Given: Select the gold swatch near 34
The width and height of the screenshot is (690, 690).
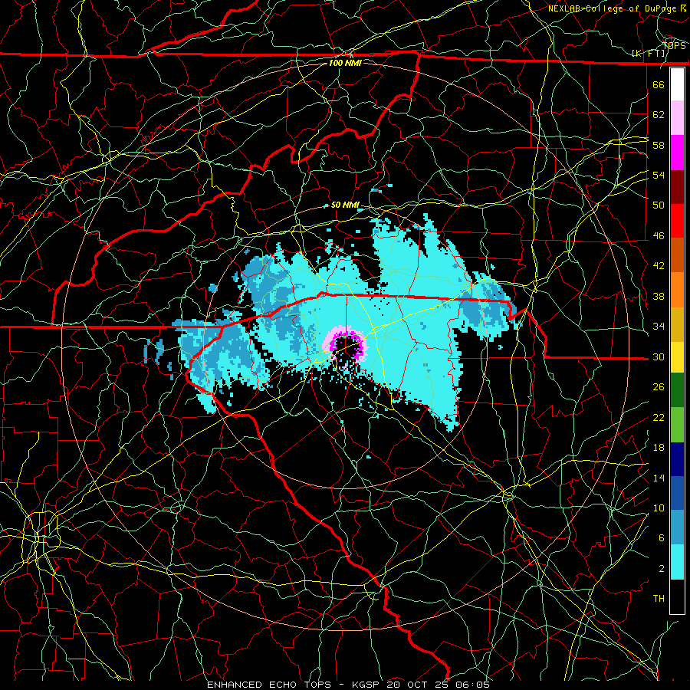Looking at the screenshot, I should tap(677, 324).
